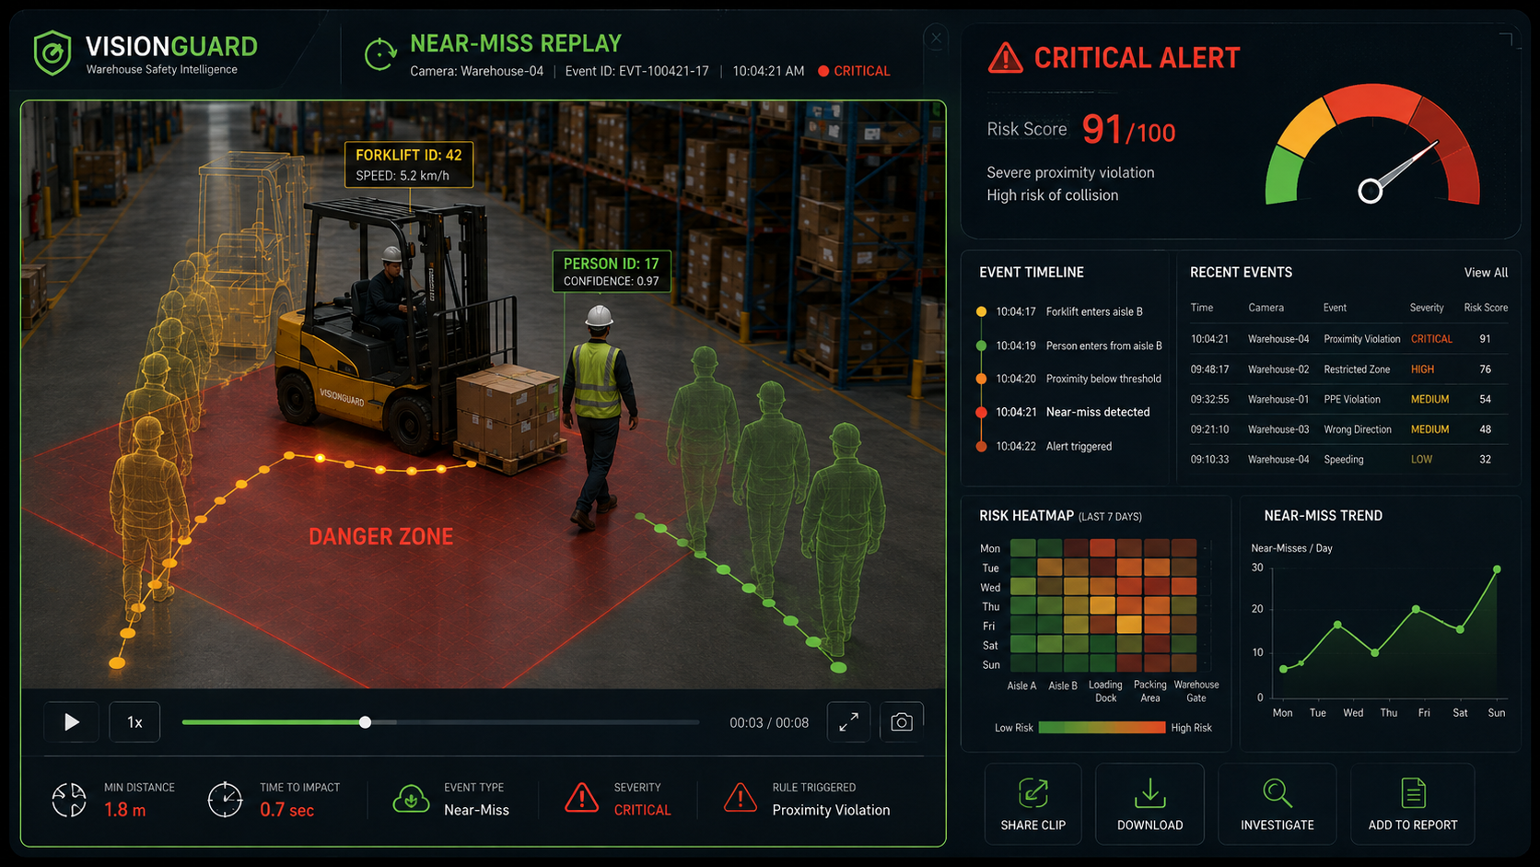Click the video progress slider handle
1540x867 pixels.
366,722
